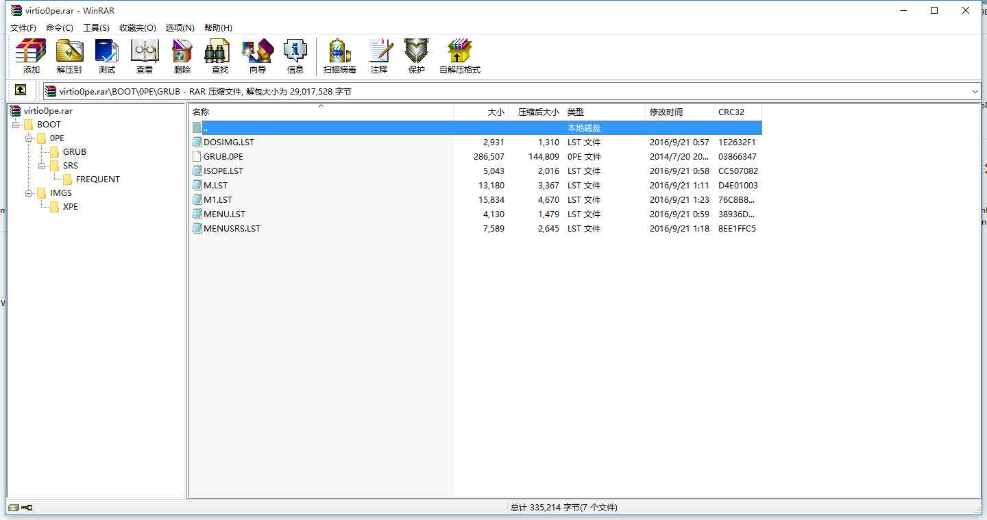The height and width of the screenshot is (520, 987).
Task: Sort by 名称 column header
Action: tap(321, 112)
